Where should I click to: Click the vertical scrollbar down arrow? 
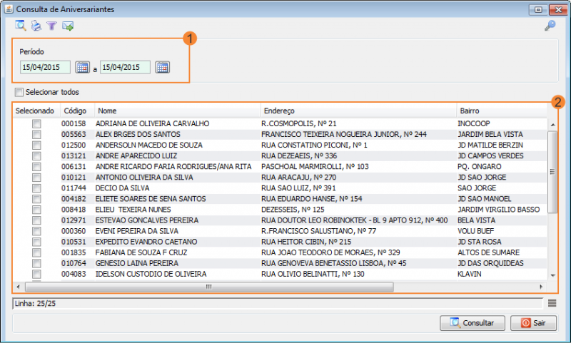(x=552, y=275)
